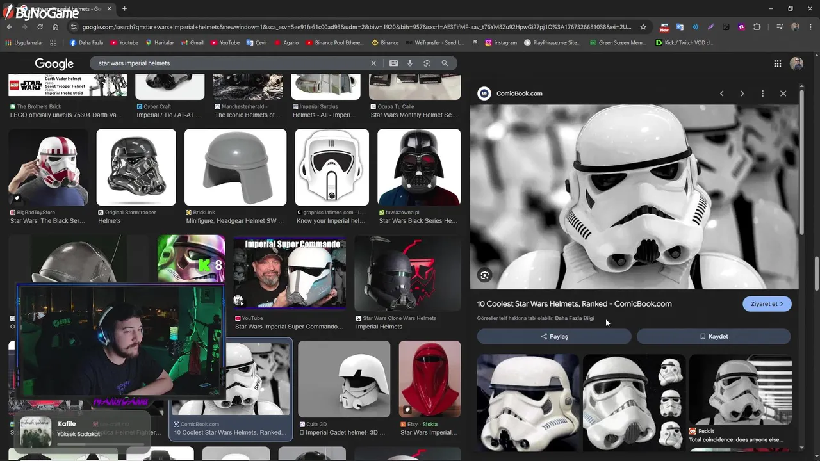The width and height of the screenshot is (820, 461).
Task: Close the image preview panel
Action: (x=783, y=93)
